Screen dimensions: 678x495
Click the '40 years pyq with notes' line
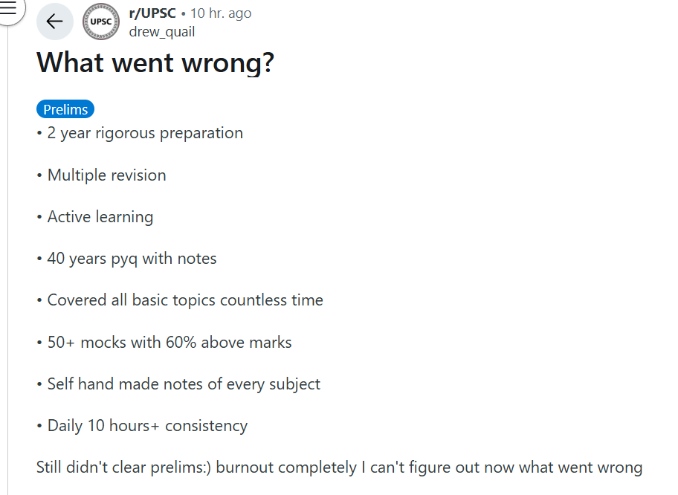tap(132, 259)
